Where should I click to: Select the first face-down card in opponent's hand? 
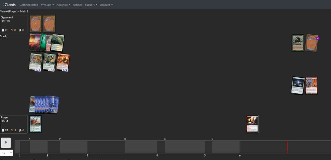(x=35, y=23)
